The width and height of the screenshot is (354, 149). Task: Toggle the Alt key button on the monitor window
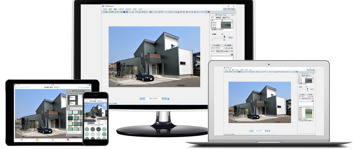click(229, 9)
